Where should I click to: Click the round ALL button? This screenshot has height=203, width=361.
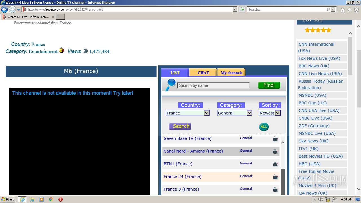(x=264, y=127)
